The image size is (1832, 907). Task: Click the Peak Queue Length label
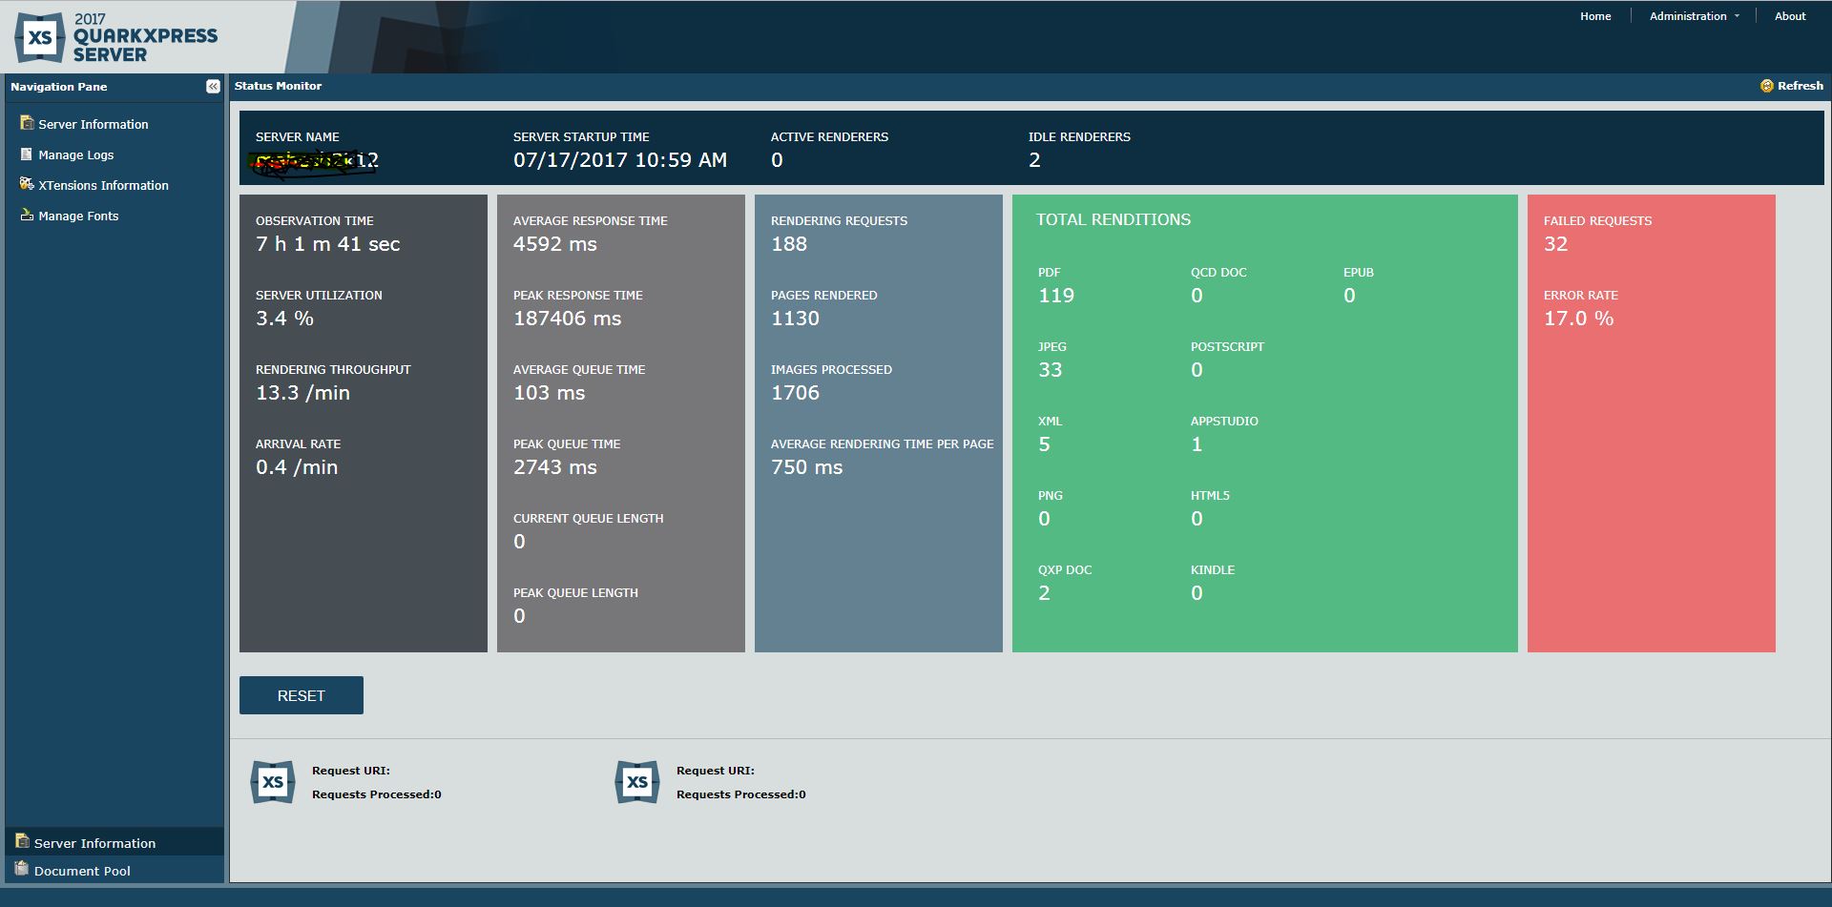(575, 593)
